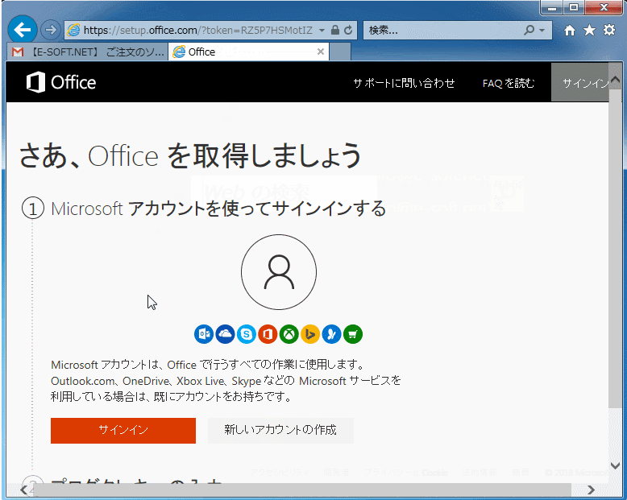Image resolution: width=627 pixels, height=500 pixels.
Task: Click the step 1 circled number icon
Action: point(33,209)
